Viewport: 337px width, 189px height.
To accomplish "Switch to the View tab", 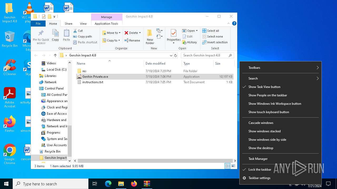I will [x=83, y=24].
